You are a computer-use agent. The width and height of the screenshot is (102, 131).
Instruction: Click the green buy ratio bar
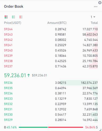point(33,127)
